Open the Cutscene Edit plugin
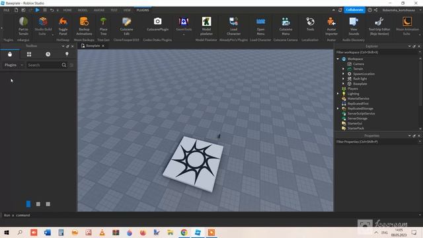 (126, 26)
